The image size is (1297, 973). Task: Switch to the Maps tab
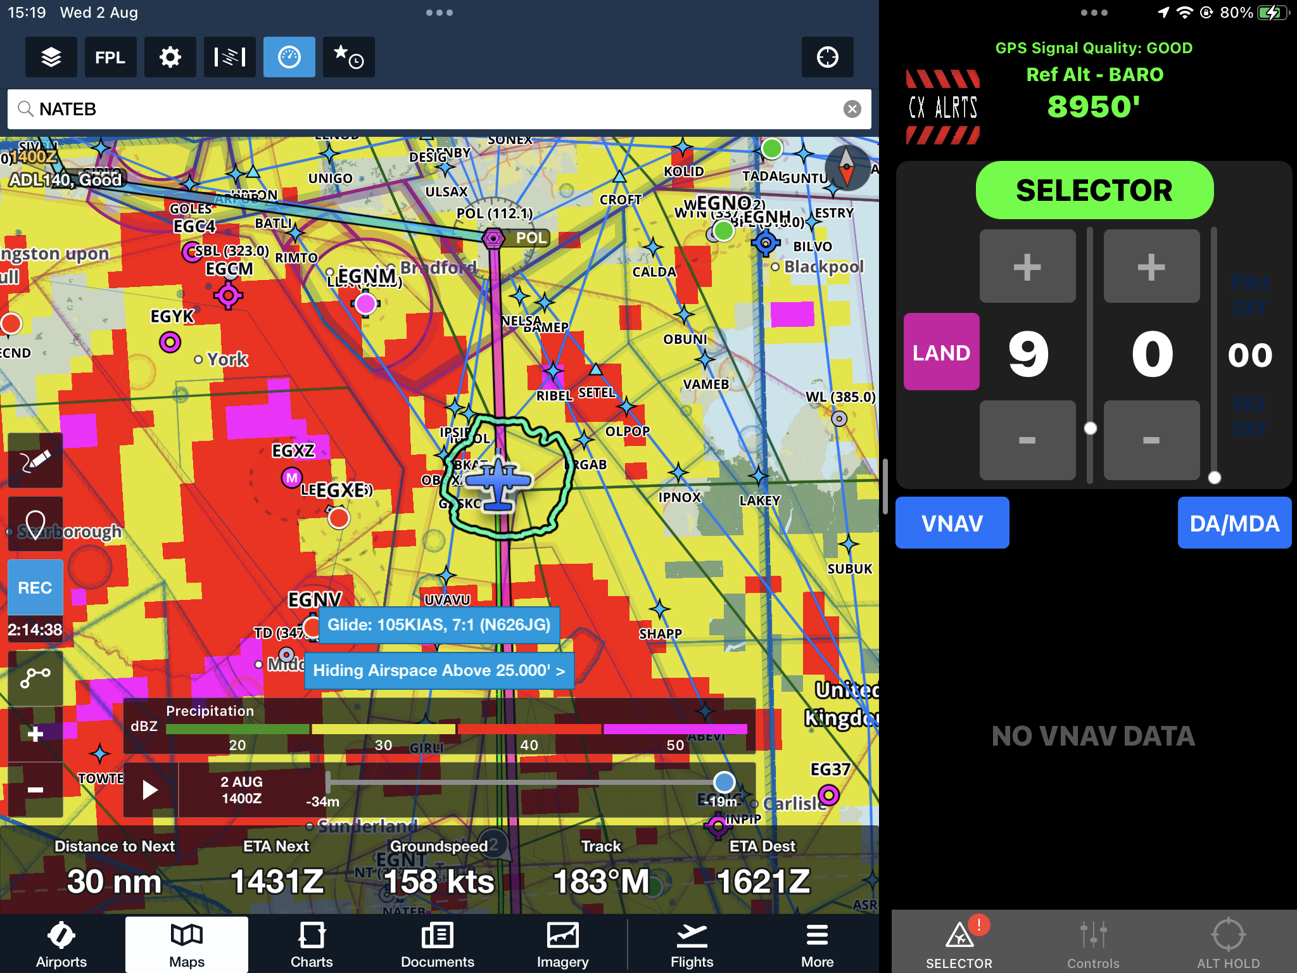(187, 944)
